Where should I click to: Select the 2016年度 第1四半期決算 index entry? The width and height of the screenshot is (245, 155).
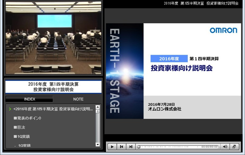[53, 109]
